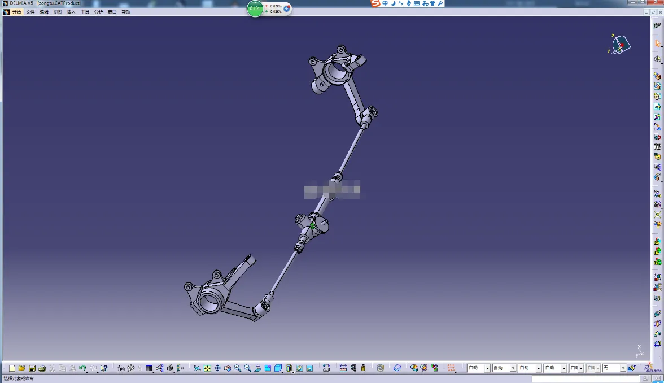Click the select arrow tool in right toolbar
Viewport: 664px width, 383px height.
point(657,43)
